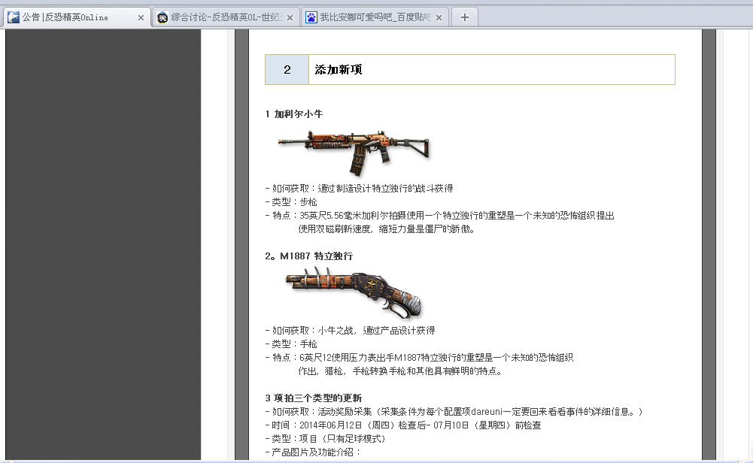
Task: Close the 百度贴吧 tab
Action: (x=439, y=18)
